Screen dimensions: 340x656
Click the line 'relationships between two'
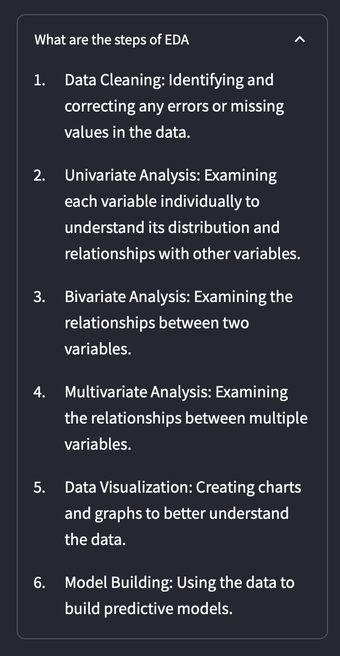(x=157, y=323)
